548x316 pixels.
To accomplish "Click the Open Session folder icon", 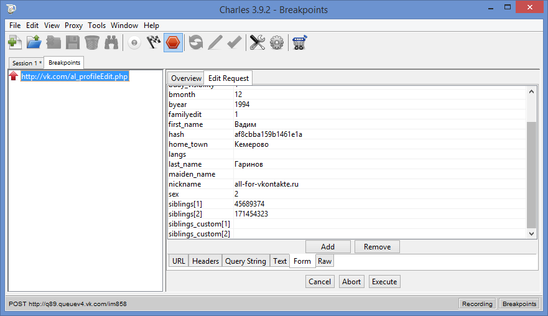I will tap(34, 43).
